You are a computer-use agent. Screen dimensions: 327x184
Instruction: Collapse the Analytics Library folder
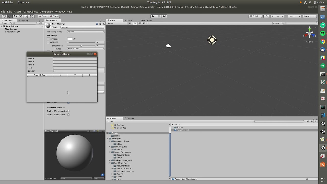[x=110, y=141]
